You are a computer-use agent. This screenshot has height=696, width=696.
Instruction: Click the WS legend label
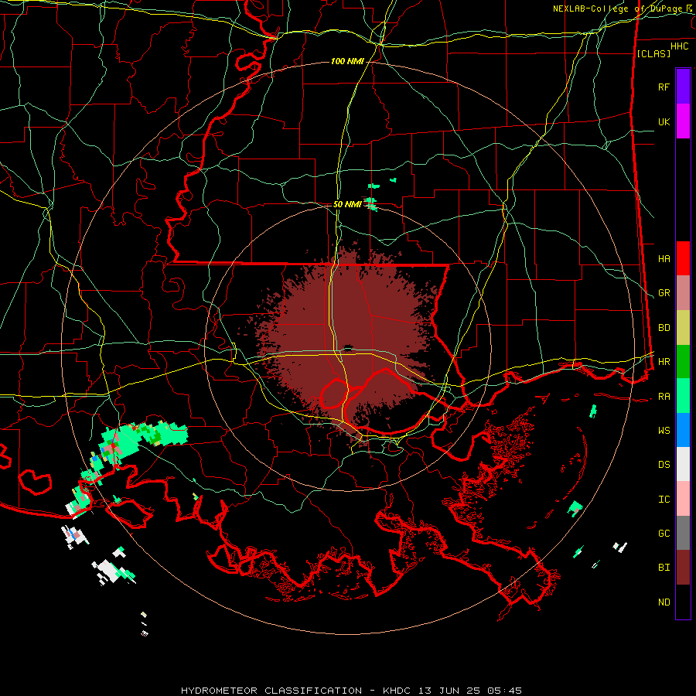664,431
